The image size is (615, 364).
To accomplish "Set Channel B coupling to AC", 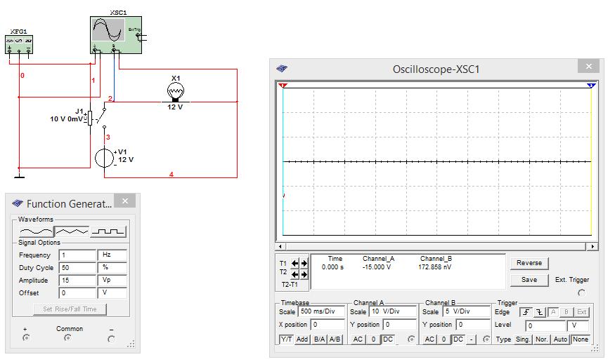I will click(x=429, y=339).
